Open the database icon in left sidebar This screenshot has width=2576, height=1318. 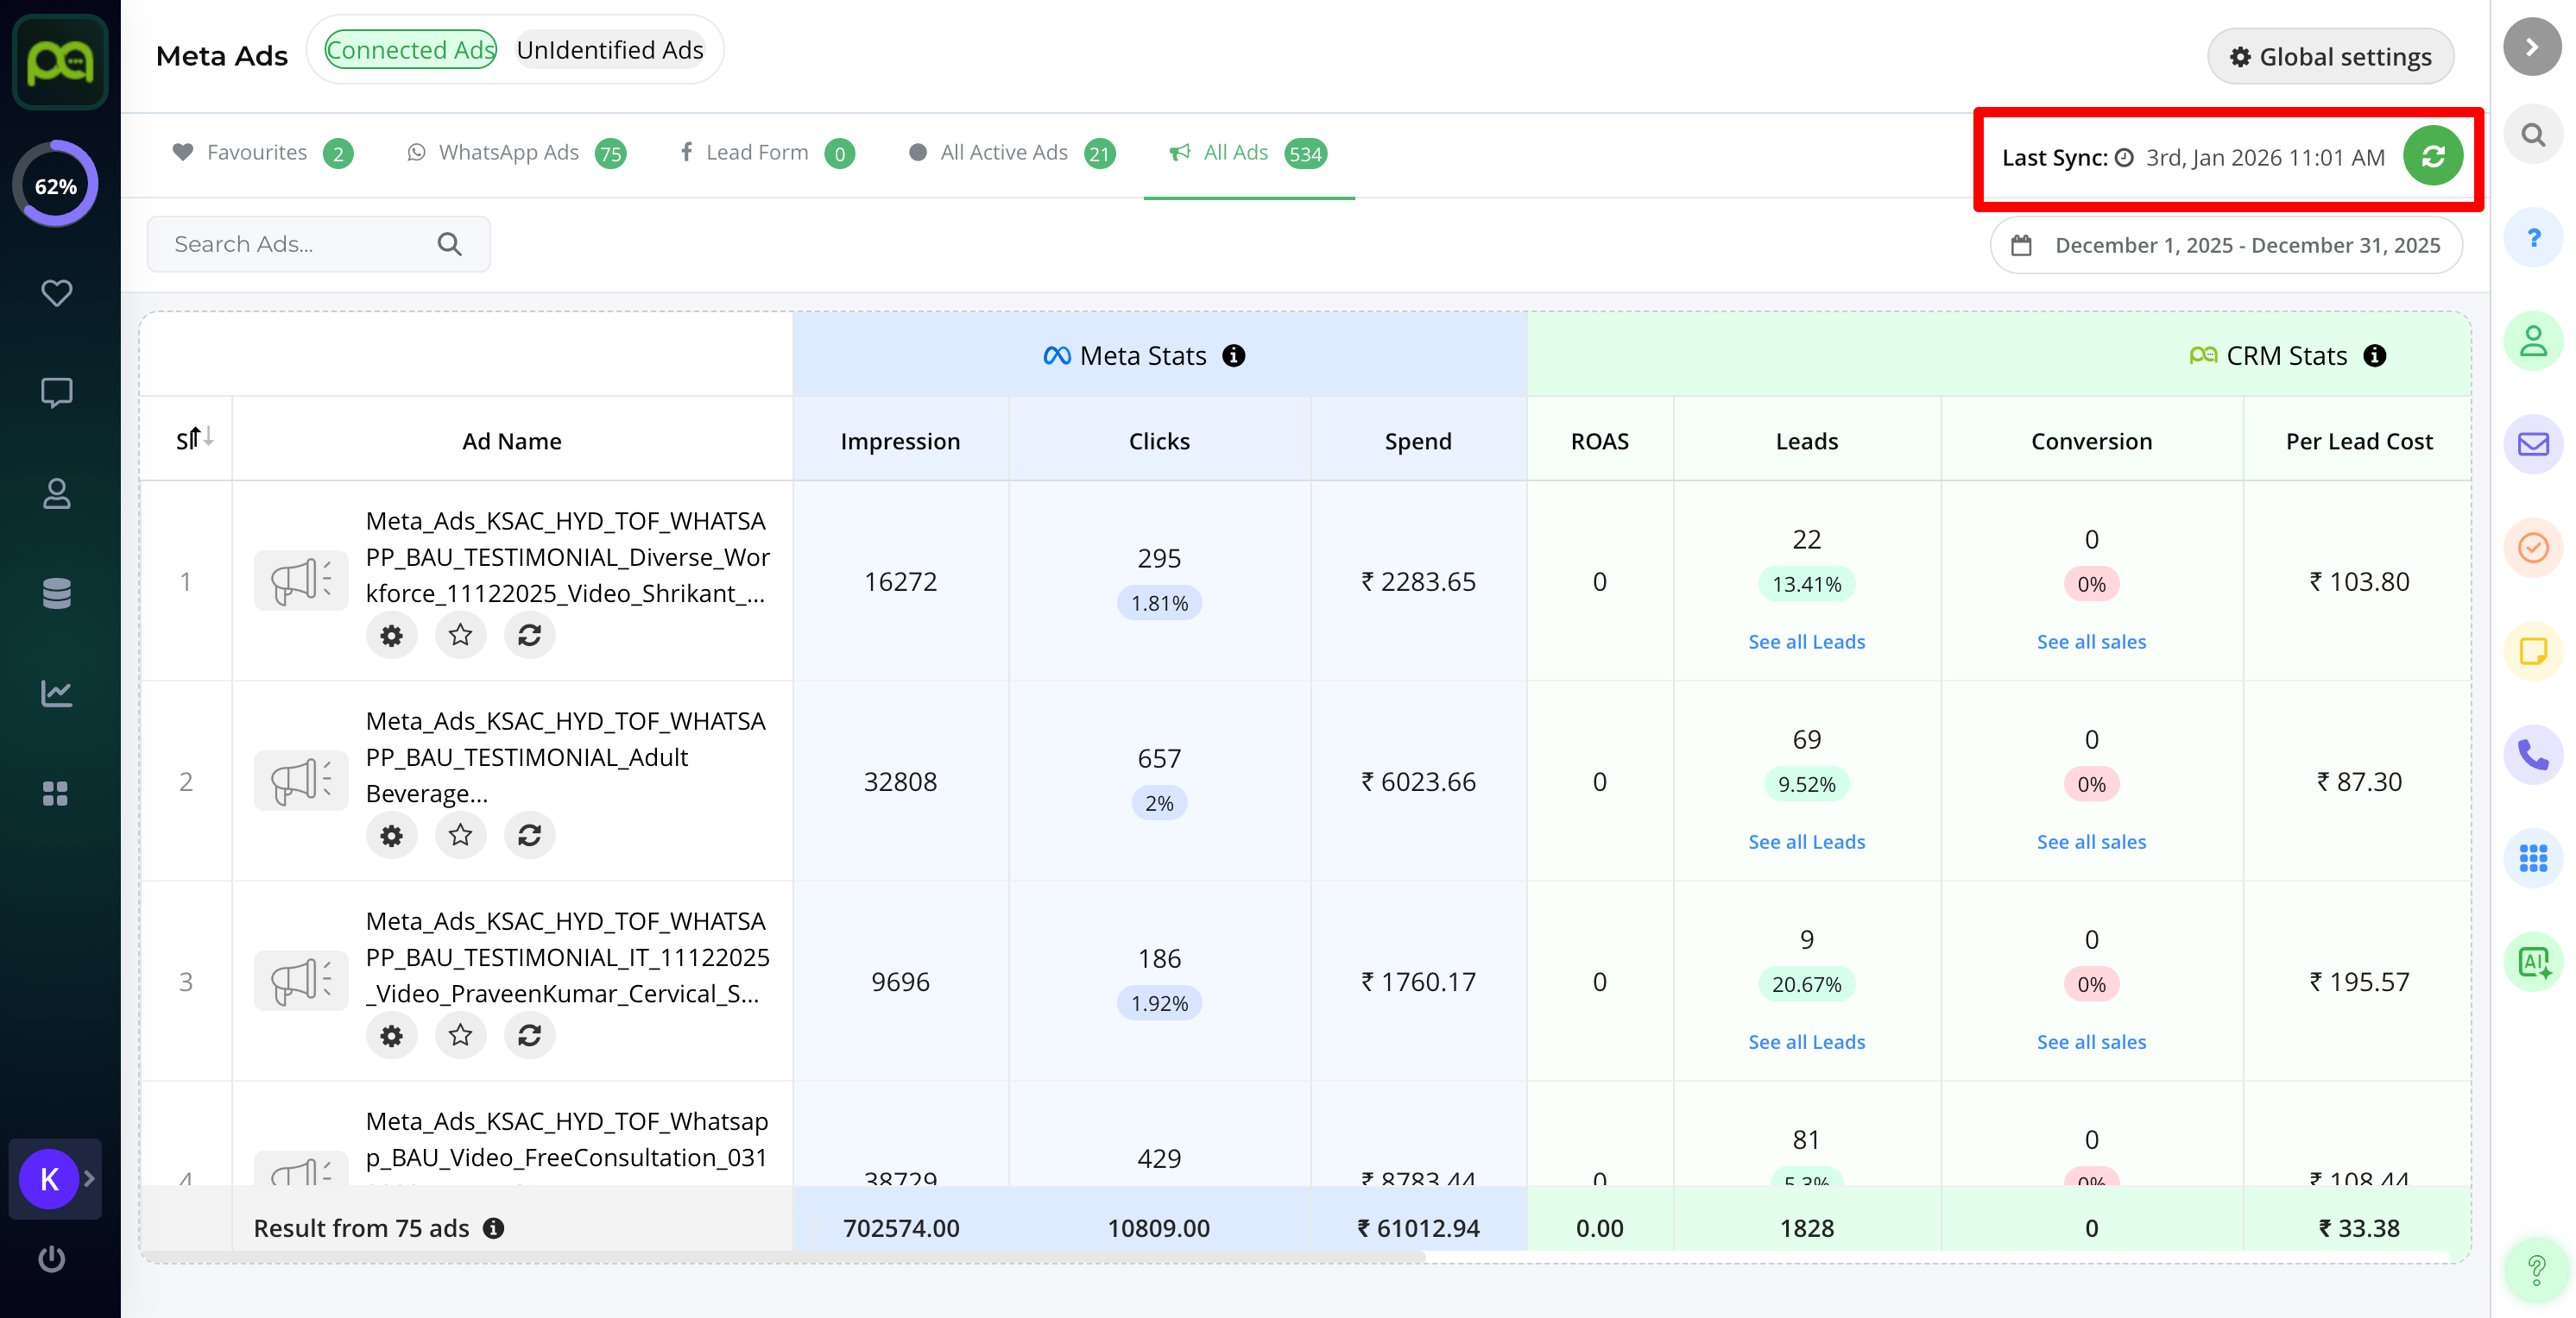coord(56,593)
